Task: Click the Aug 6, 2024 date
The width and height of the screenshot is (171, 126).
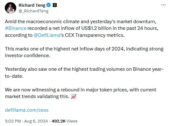Action: [x=36, y=121]
